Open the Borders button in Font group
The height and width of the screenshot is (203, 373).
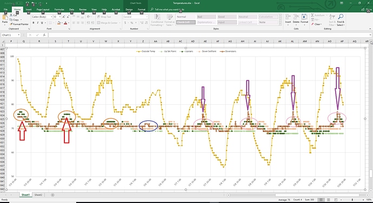pyautogui.click(x=50, y=23)
